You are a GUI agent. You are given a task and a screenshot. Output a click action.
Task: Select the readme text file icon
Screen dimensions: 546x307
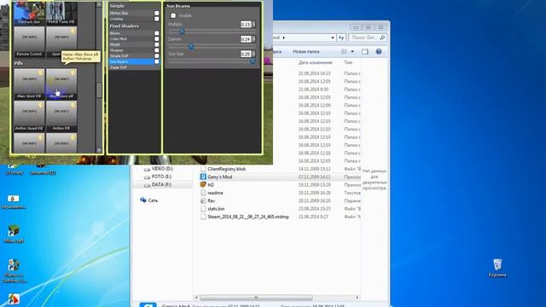(203, 193)
